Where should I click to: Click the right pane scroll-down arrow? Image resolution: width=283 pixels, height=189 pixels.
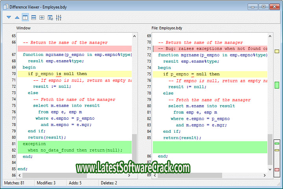coord(270,169)
